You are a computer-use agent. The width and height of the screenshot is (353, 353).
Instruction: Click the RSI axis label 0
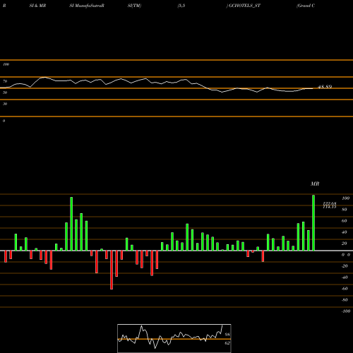point(4,121)
